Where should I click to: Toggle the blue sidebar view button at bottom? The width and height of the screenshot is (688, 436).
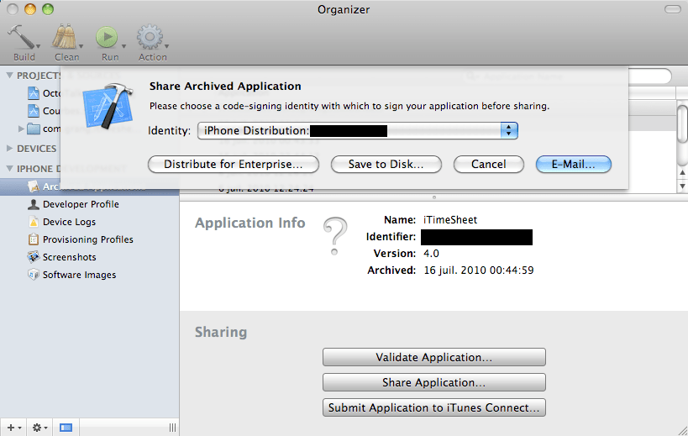(66, 428)
